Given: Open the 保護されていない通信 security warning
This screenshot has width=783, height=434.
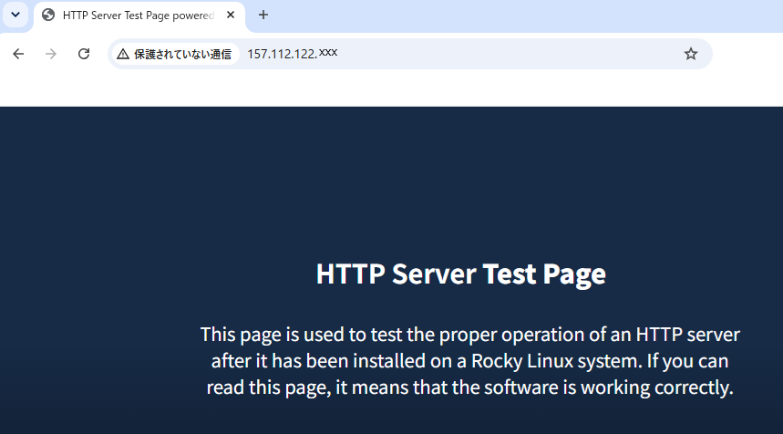Looking at the screenshot, I should (x=174, y=54).
